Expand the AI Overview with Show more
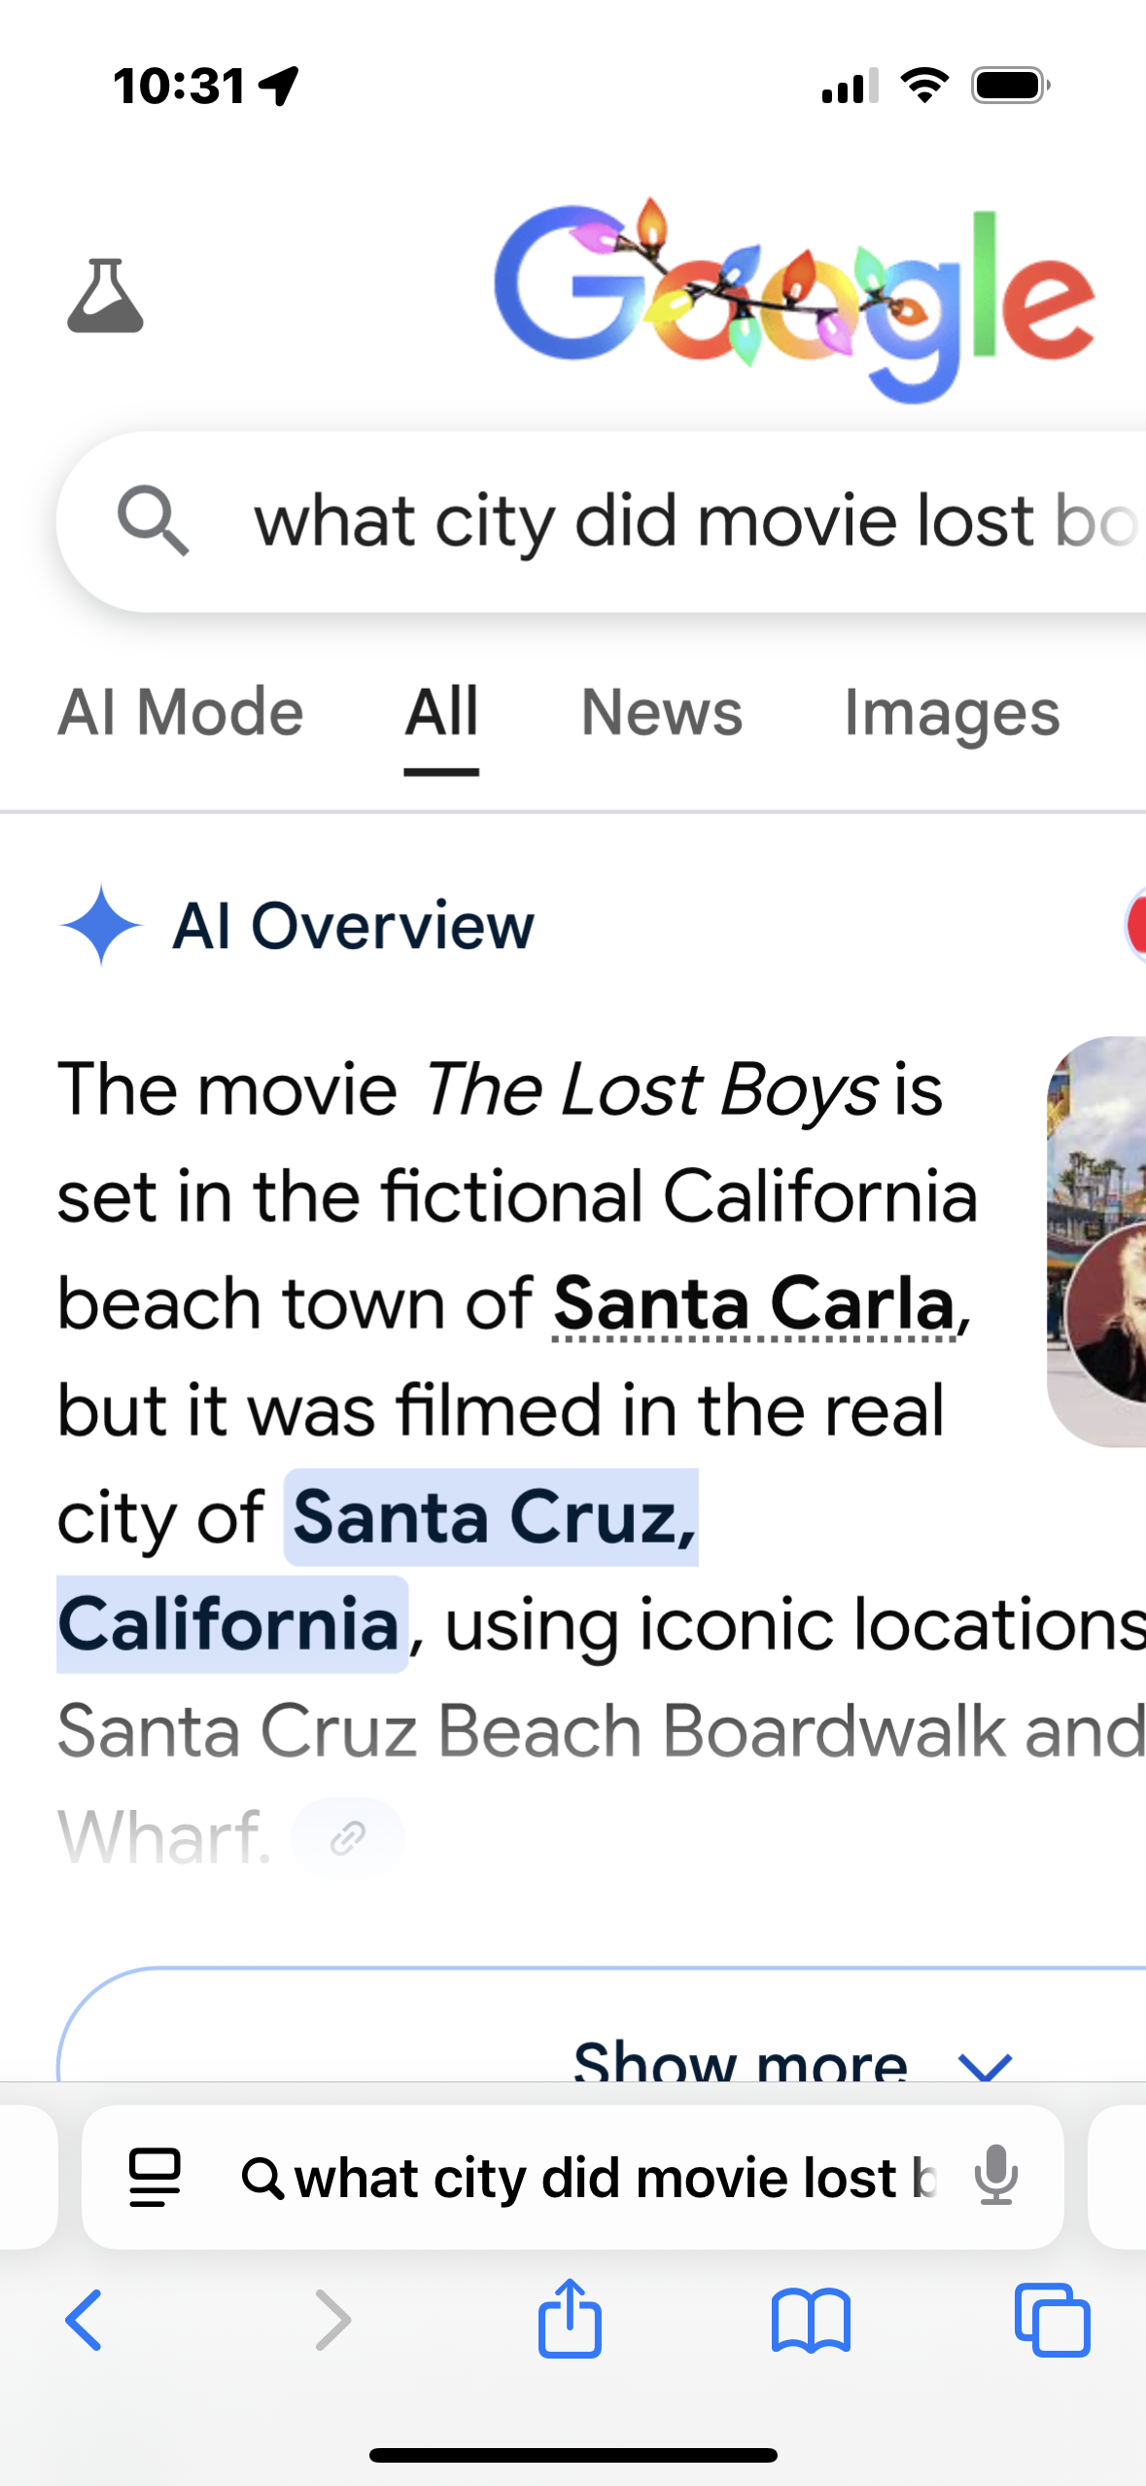Viewport: 1146px width, 2486px height. click(740, 2057)
